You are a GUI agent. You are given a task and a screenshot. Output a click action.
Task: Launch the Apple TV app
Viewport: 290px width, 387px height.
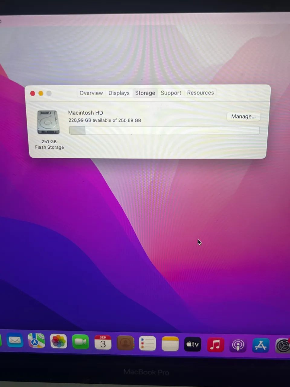coord(193,344)
